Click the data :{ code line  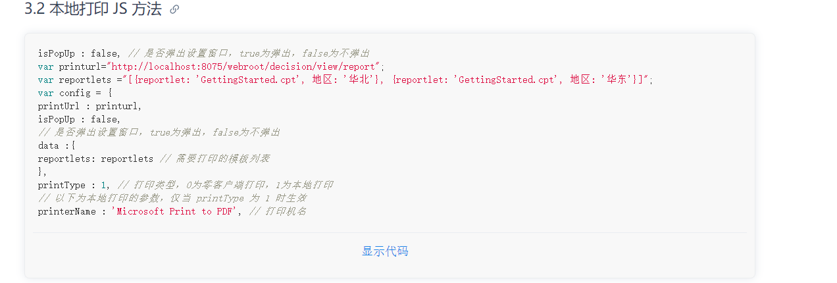[57, 145]
